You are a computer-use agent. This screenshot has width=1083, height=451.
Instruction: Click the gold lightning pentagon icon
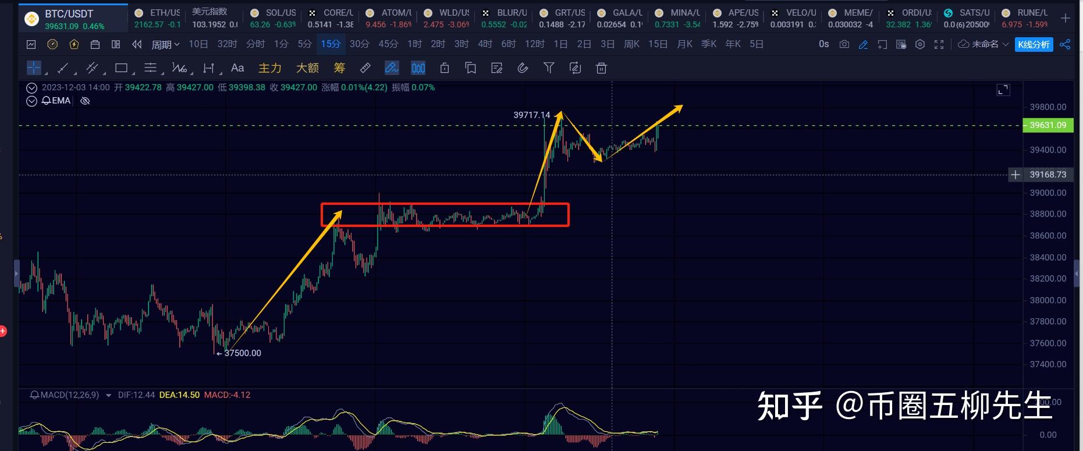74,44
